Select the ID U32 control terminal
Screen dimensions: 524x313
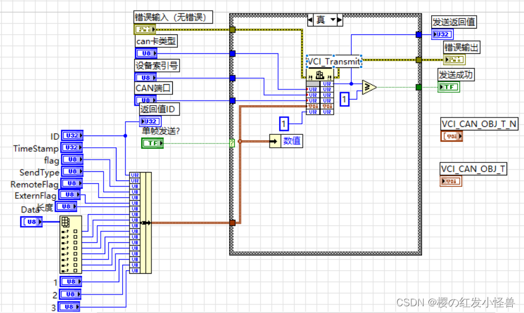72,135
